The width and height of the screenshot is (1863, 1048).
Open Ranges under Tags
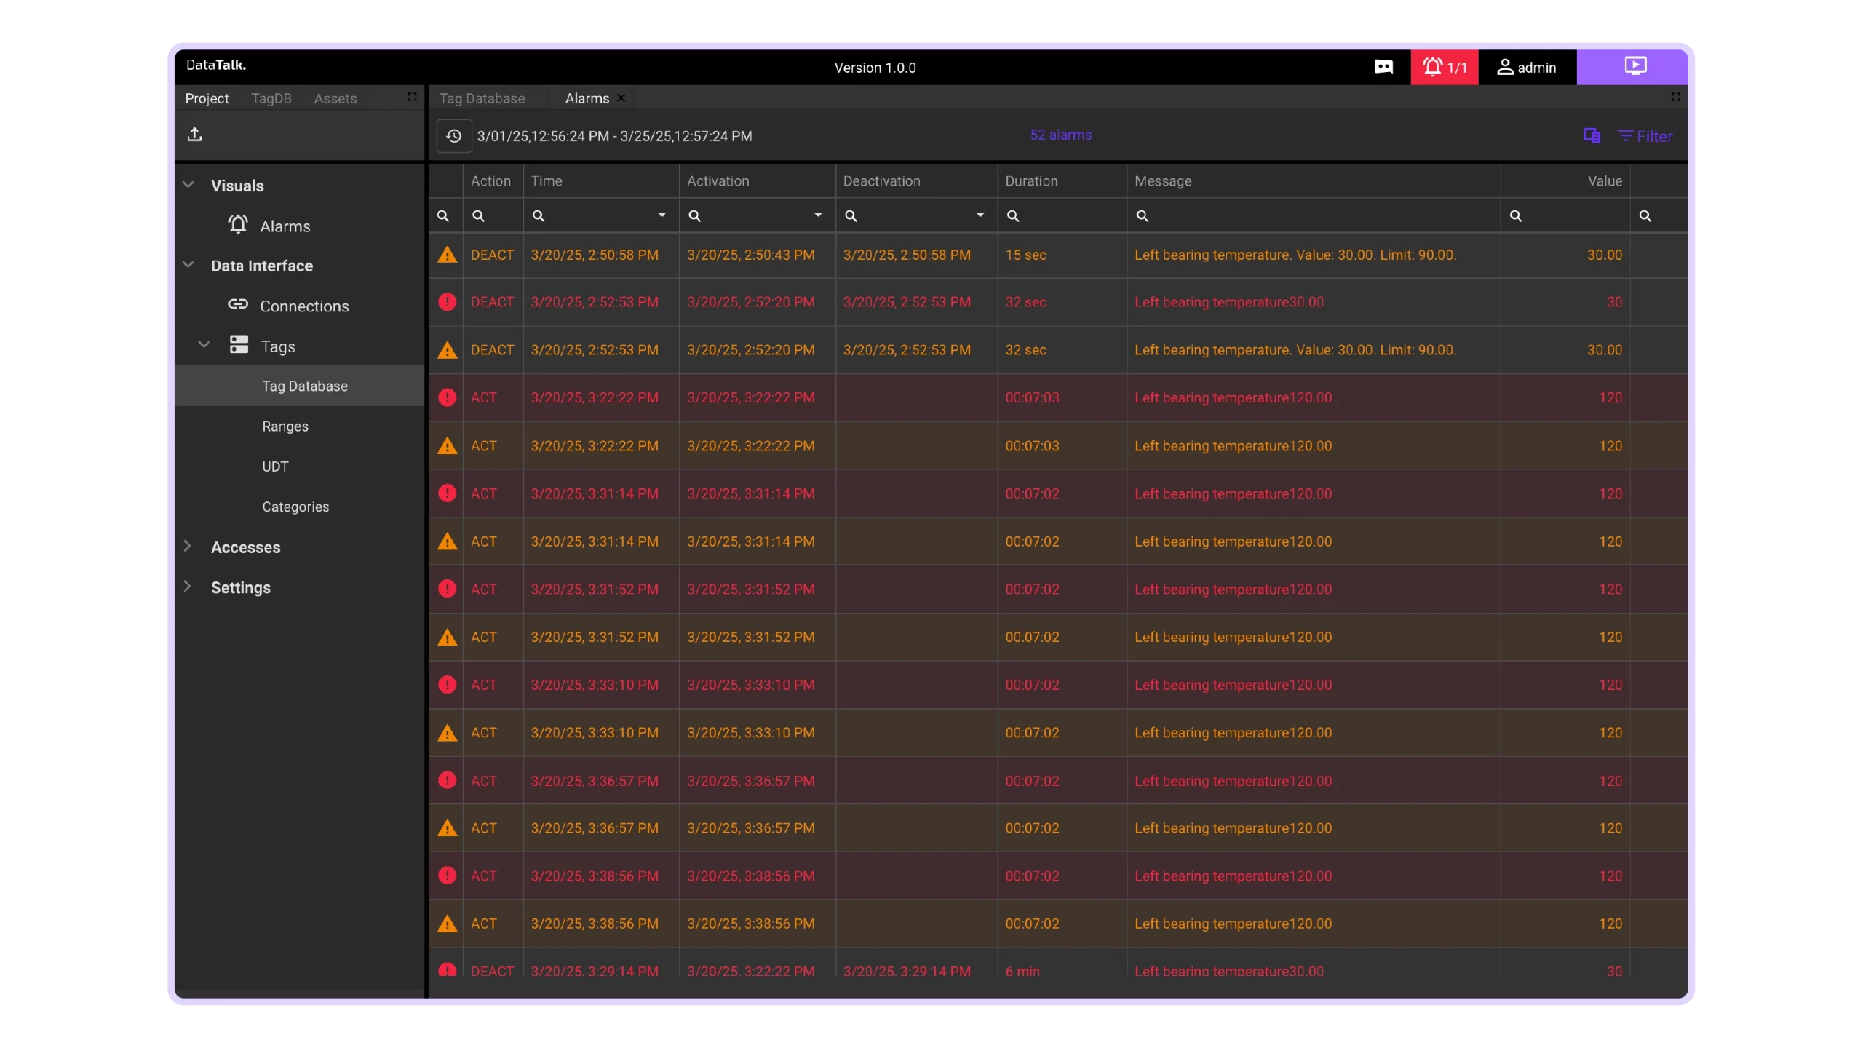click(285, 426)
